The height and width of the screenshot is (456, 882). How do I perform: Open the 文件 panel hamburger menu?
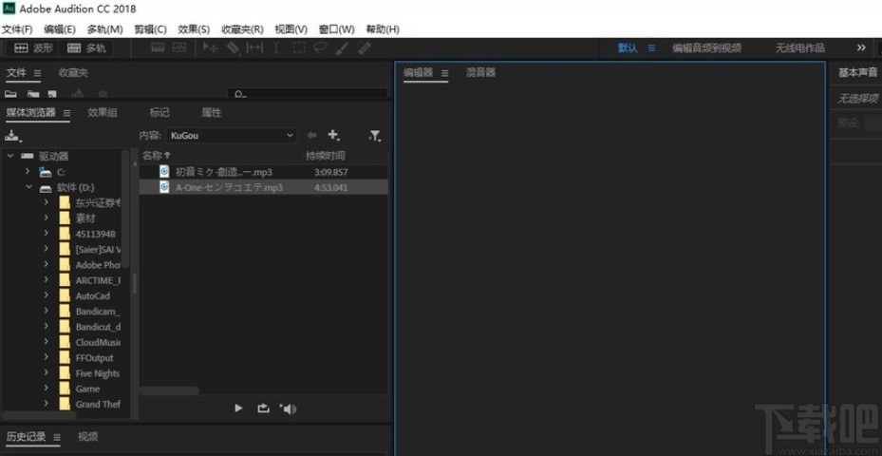pos(37,73)
